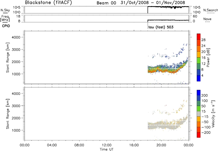
Task: Click the 200 label on Velocity colorbar
Action: coord(205,95)
